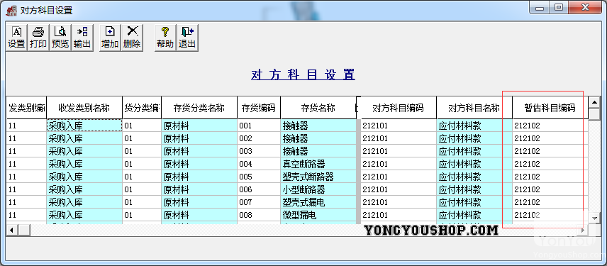The height and width of the screenshot is (266, 607).
Task: Select the 微型漏电 inventory name cell
Action: pyautogui.click(x=318, y=215)
